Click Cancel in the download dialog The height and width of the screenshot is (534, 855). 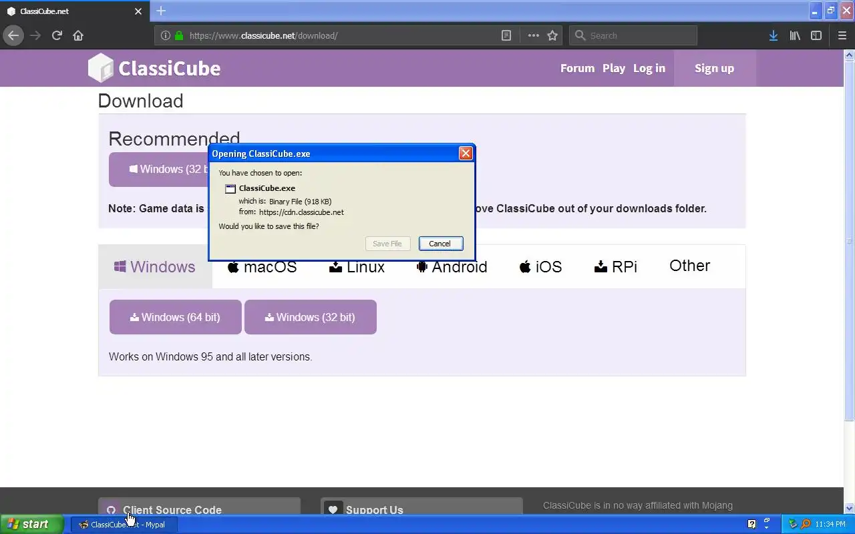click(x=440, y=244)
